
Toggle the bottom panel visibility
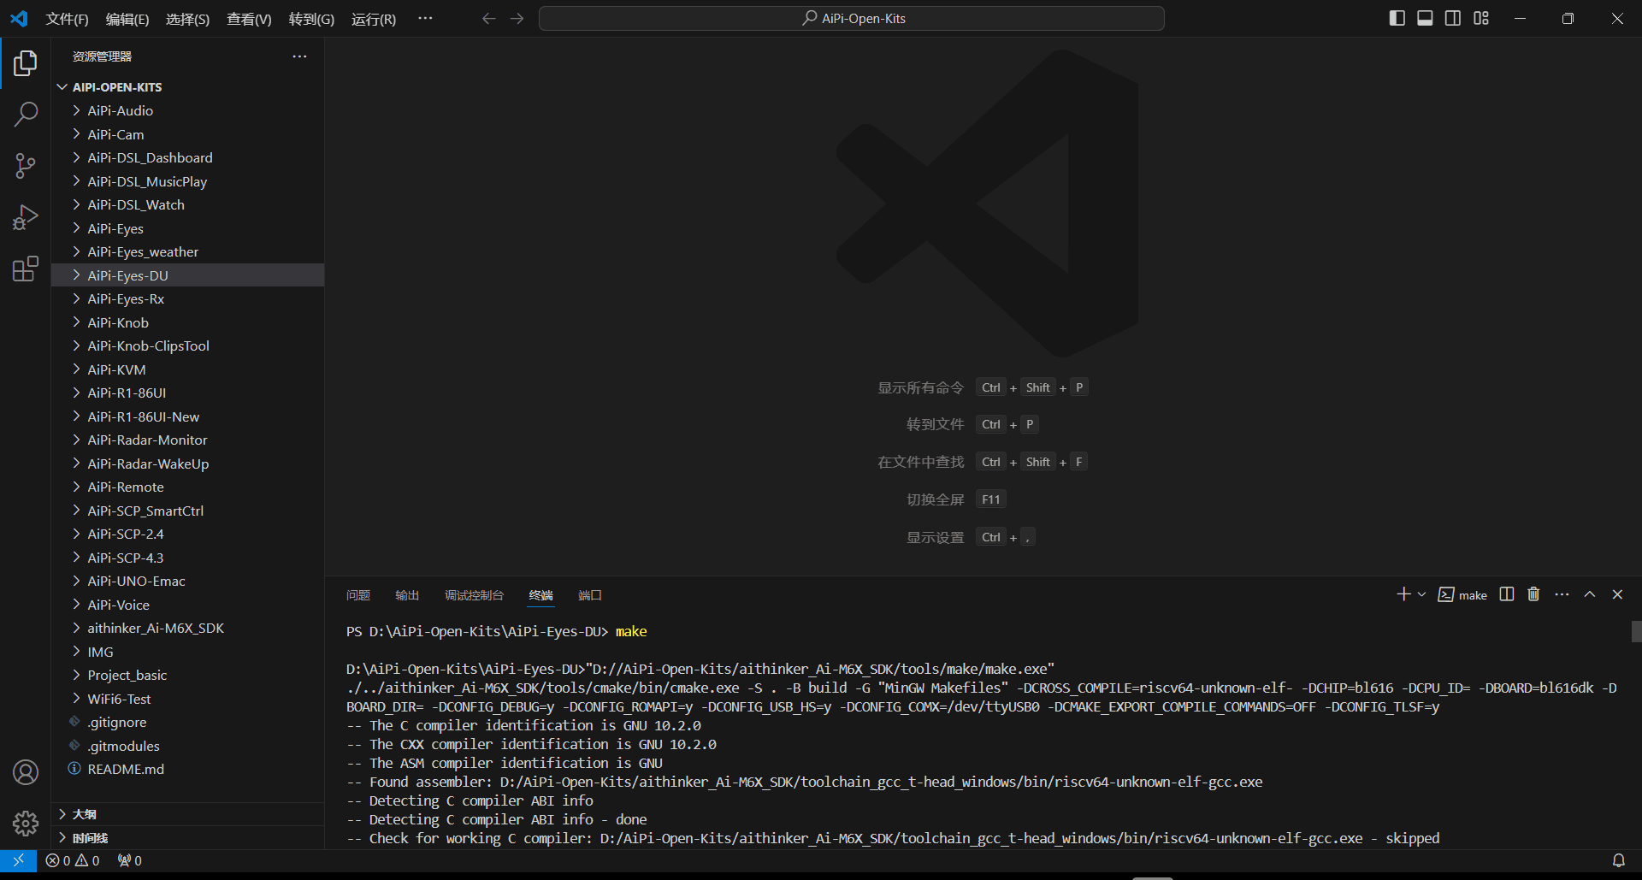click(x=1425, y=18)
